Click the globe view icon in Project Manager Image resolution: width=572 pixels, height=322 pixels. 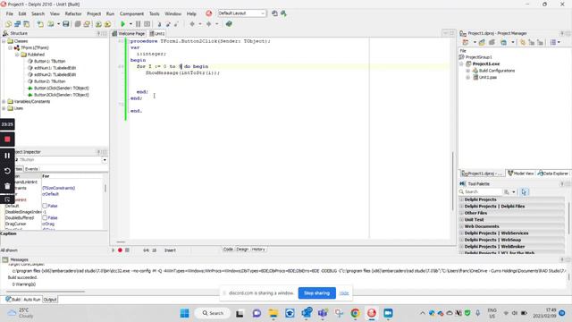pos(504,42)
